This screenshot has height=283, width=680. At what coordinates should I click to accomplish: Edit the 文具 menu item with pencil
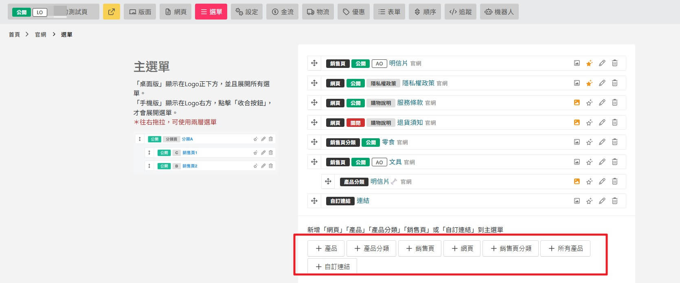(x=602, y=162)
